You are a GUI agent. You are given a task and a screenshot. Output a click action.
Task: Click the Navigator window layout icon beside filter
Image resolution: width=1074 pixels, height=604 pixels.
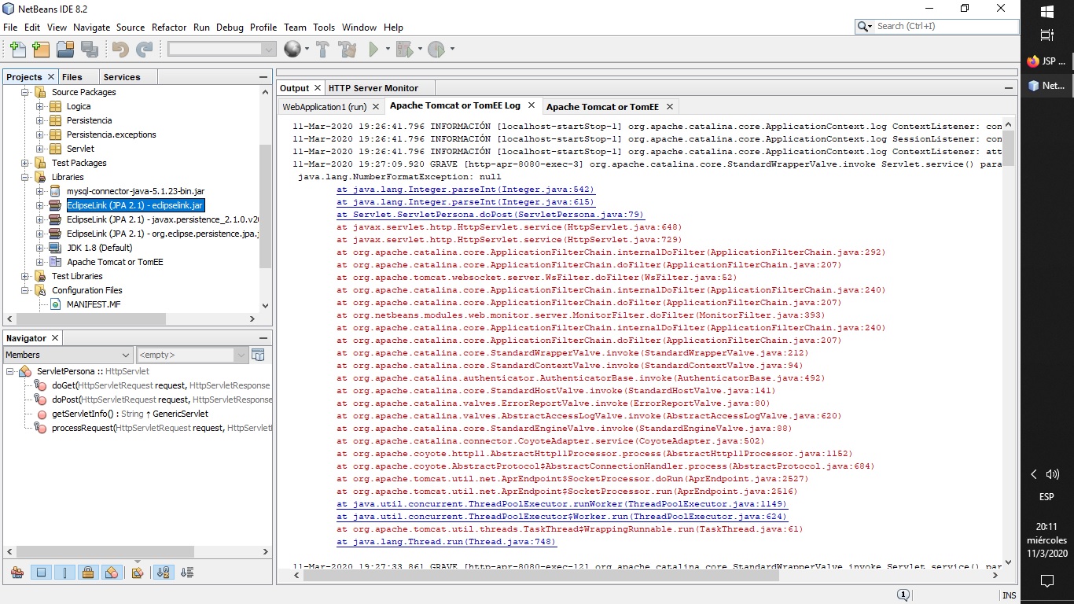258,355
